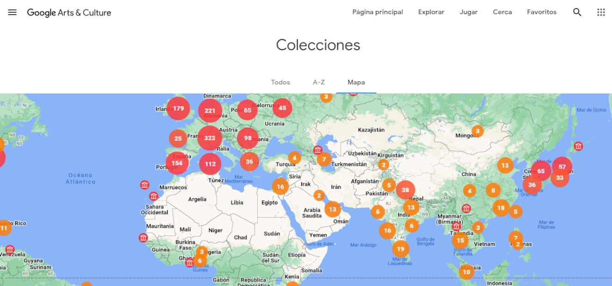The height and width of the screenshot is (286, 612).
Task: Open the Explorar link
Action: (x=431, y=12)
